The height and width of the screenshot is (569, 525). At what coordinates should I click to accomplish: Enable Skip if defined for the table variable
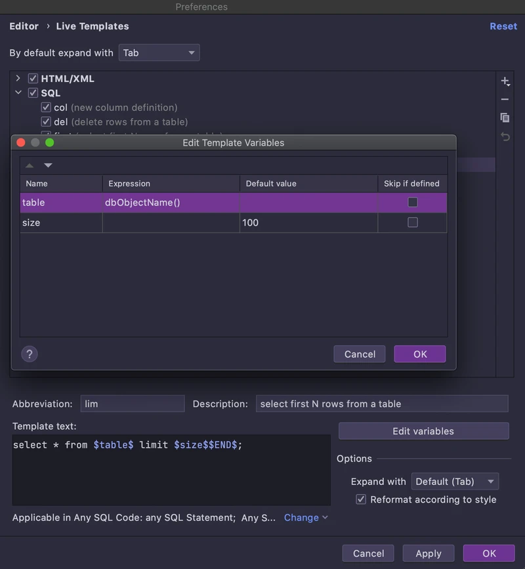(x=412, y=202)
